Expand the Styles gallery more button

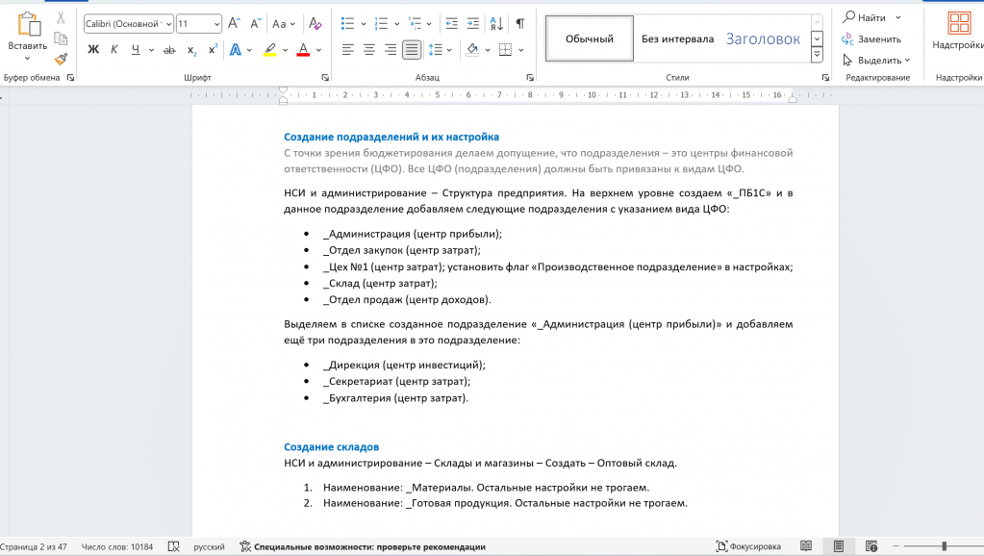click(x=817, y=55)
